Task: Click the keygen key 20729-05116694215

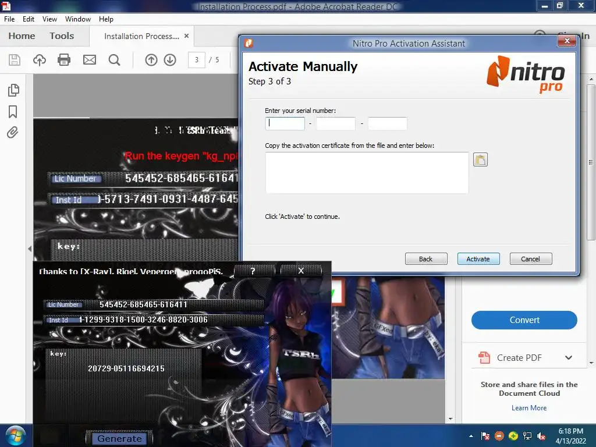Action: point(126,368)
